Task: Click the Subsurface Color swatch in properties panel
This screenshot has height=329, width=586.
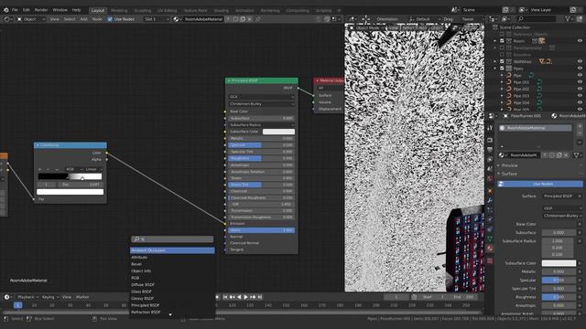Action: 559,263
